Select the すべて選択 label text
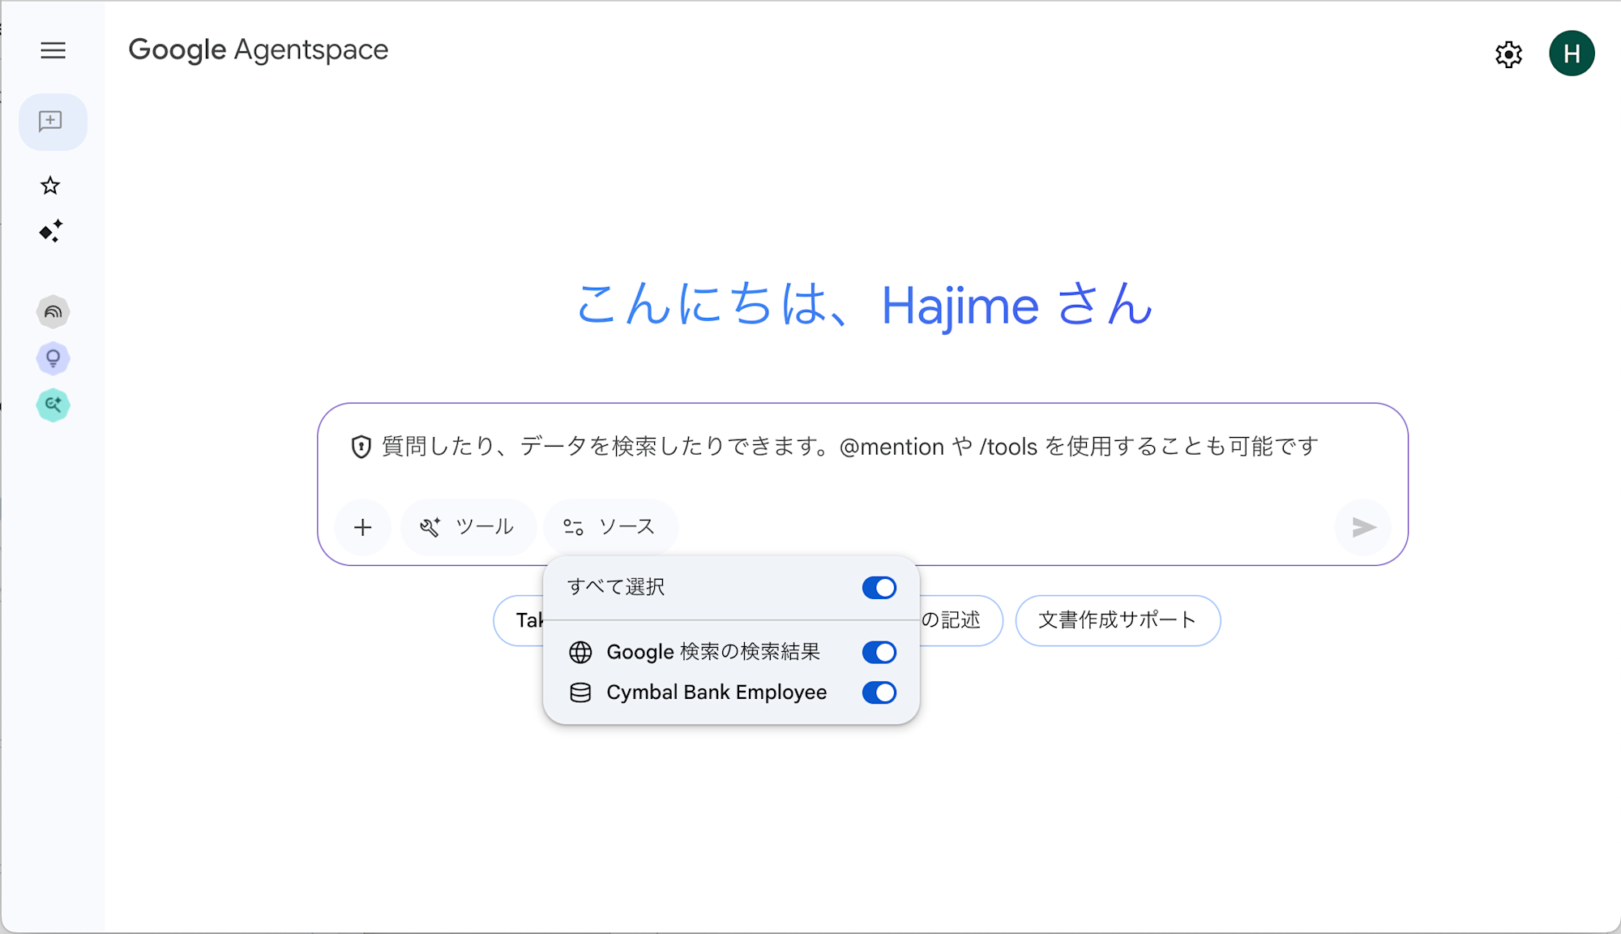This screenshot has width=1621, height=934. click(616, 587)
